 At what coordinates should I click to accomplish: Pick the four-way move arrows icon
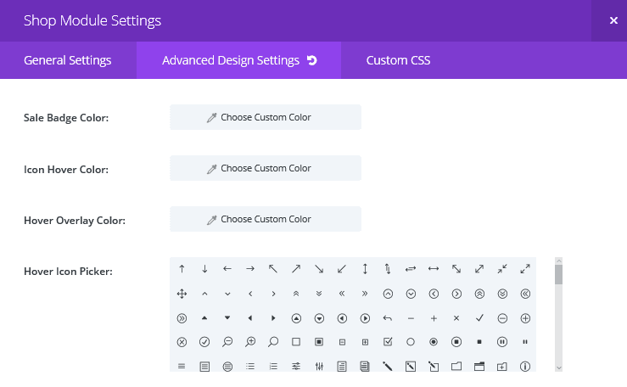pyautogui.click(x=182, y=294)
